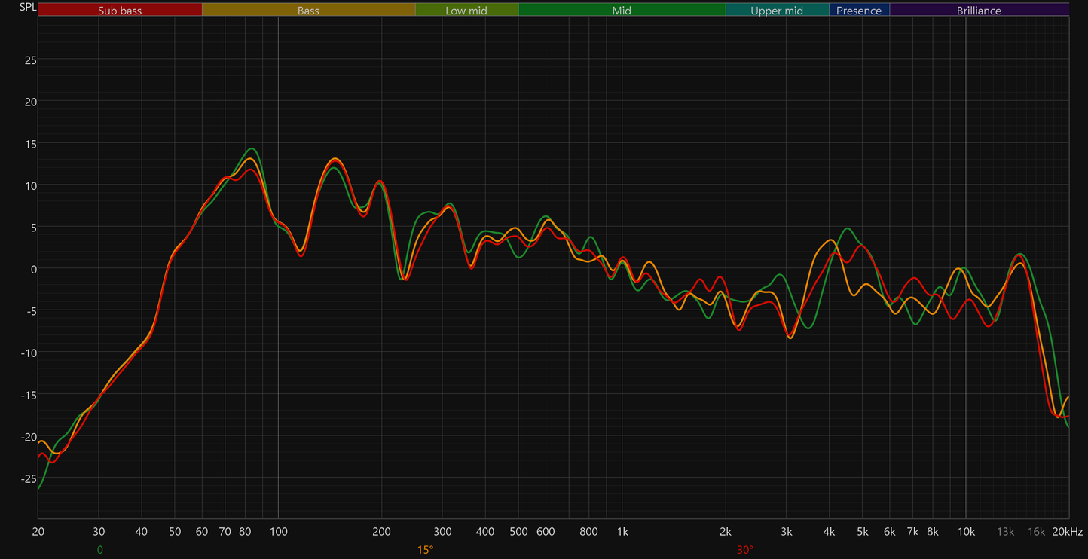Click the 200 Hz frequency axis label
Image resolution: width=1088 pixels, height=559 pixels.
381,531
